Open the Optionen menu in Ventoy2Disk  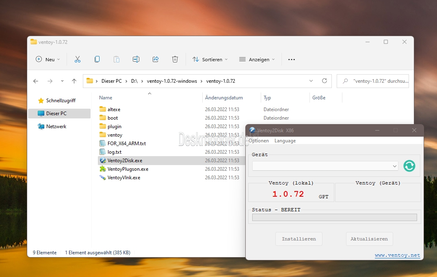[259, 141]
